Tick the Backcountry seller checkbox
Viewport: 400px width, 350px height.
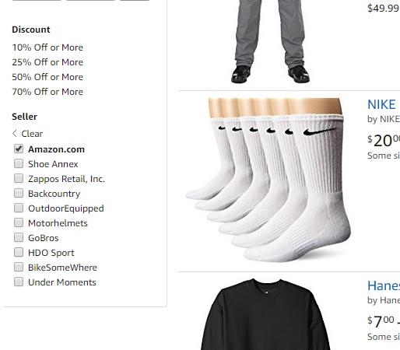coord(19,193)
